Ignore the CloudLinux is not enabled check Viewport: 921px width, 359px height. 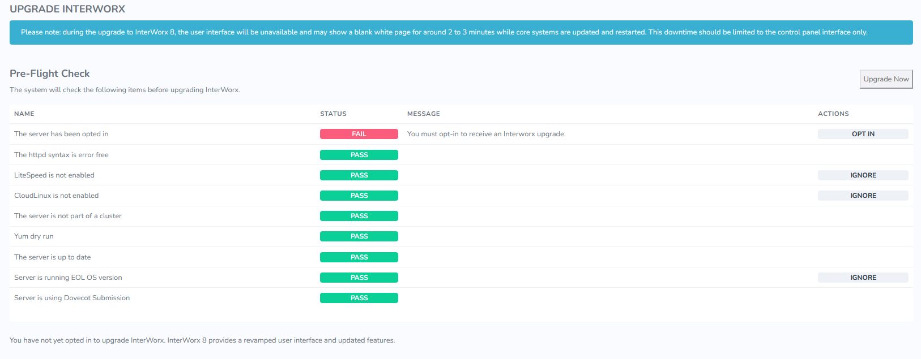[x=863, y=196]
